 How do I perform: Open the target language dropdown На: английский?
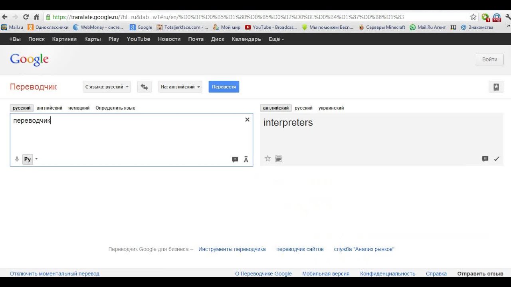click(x=180, y=87)
